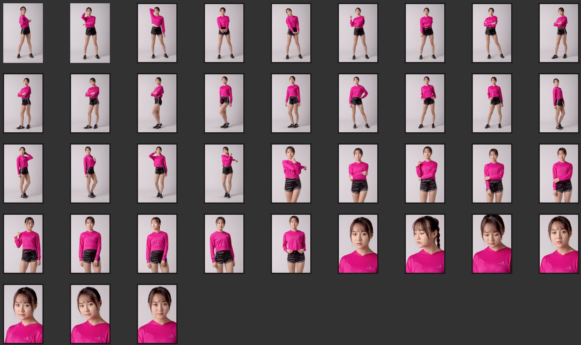Open the bordered full-body photo with hand on head

tap(157, 33)
